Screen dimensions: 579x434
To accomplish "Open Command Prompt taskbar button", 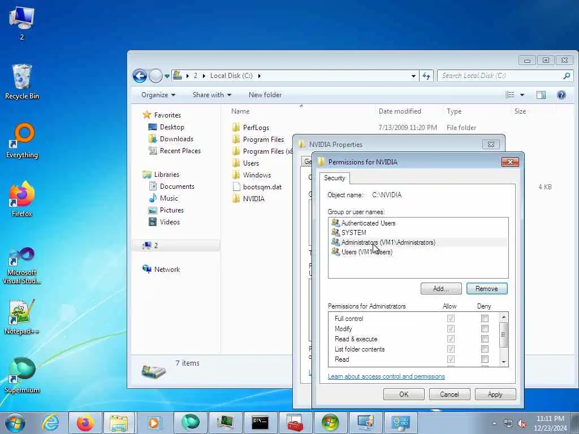I will [x=260, y=423].
